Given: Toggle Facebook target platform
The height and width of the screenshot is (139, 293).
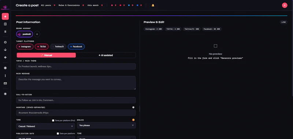Looking at the screenshot, I should click(76, 47).
